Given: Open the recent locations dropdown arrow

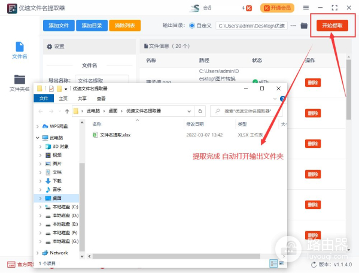Looking at the screenshot, I should [60, 111].
